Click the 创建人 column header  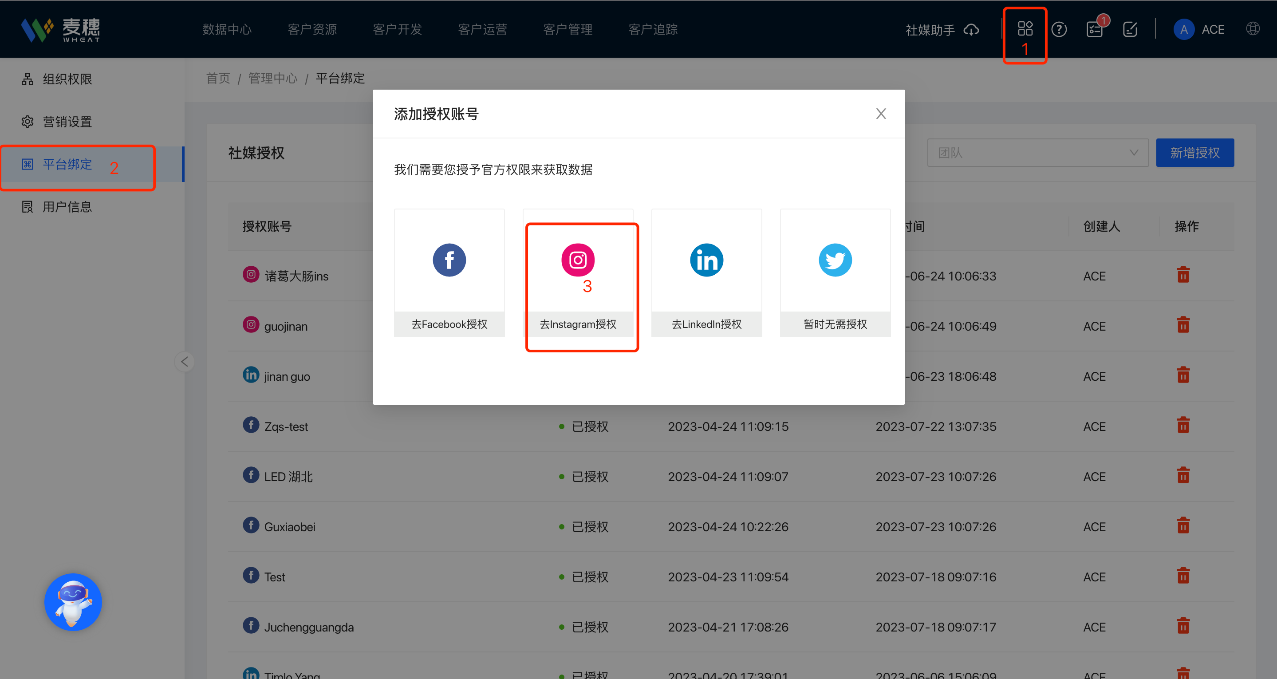point(1101,226)
